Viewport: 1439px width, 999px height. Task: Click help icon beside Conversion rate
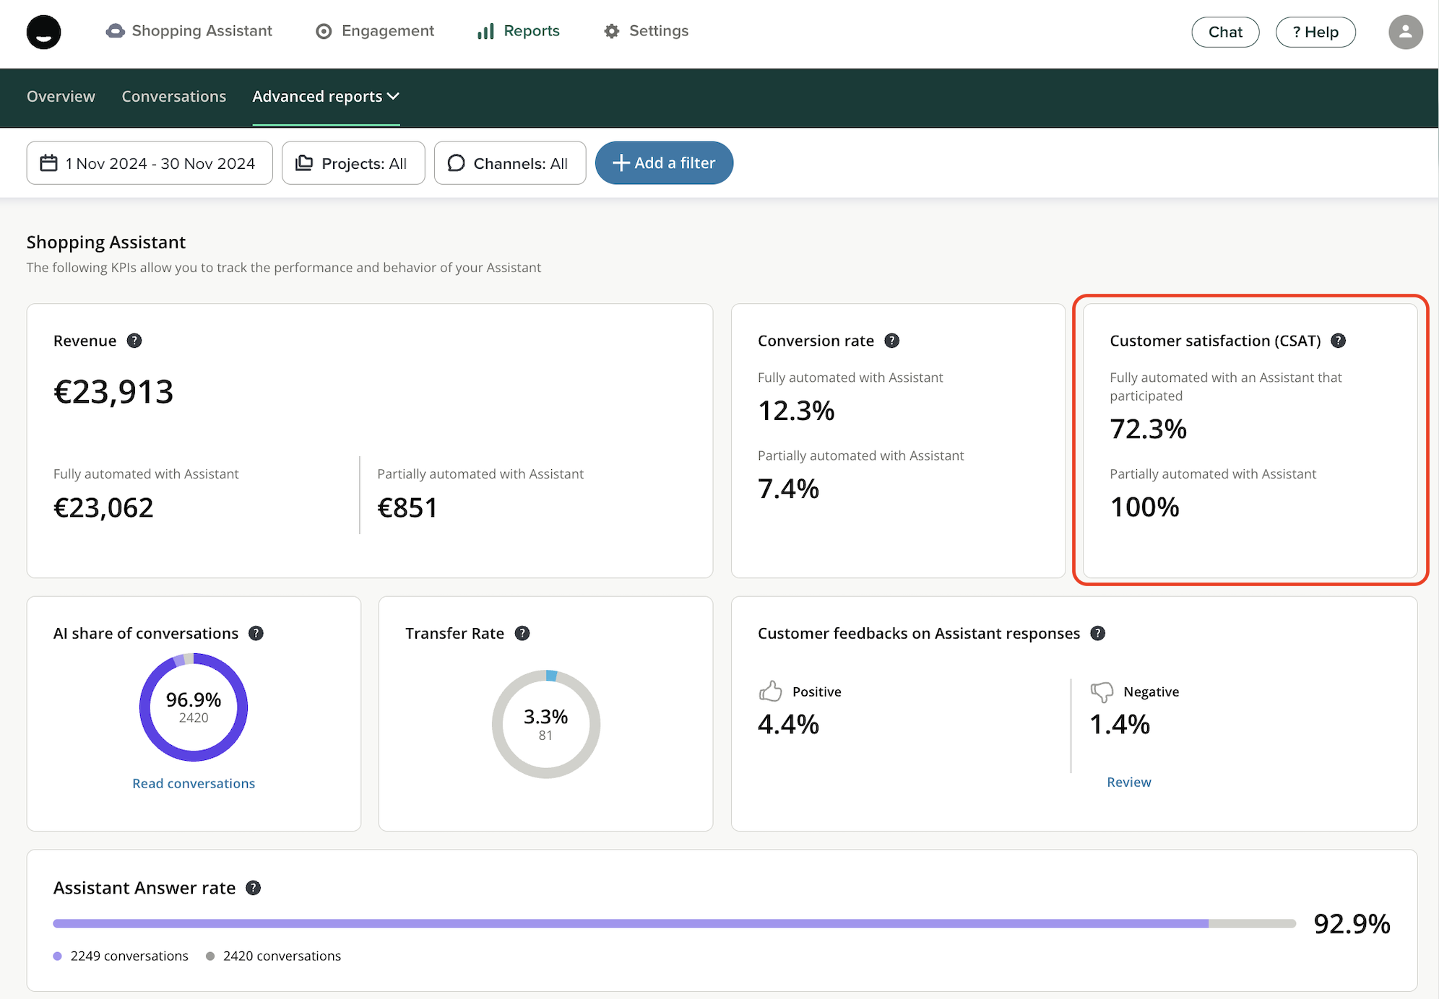[892, 341]
